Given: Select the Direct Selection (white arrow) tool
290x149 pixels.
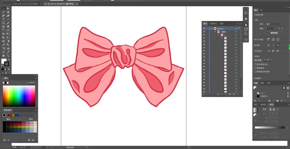Looking at the screenshot, I should pos(8,8).
